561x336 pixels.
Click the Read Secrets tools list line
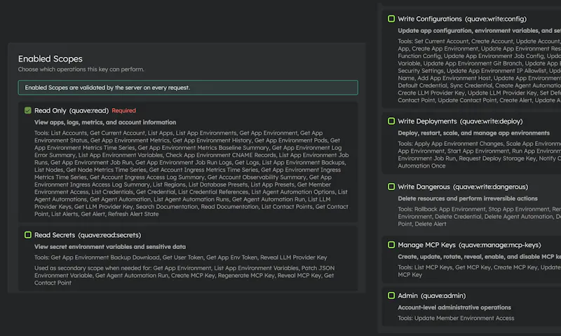click(x=181, y=257)
